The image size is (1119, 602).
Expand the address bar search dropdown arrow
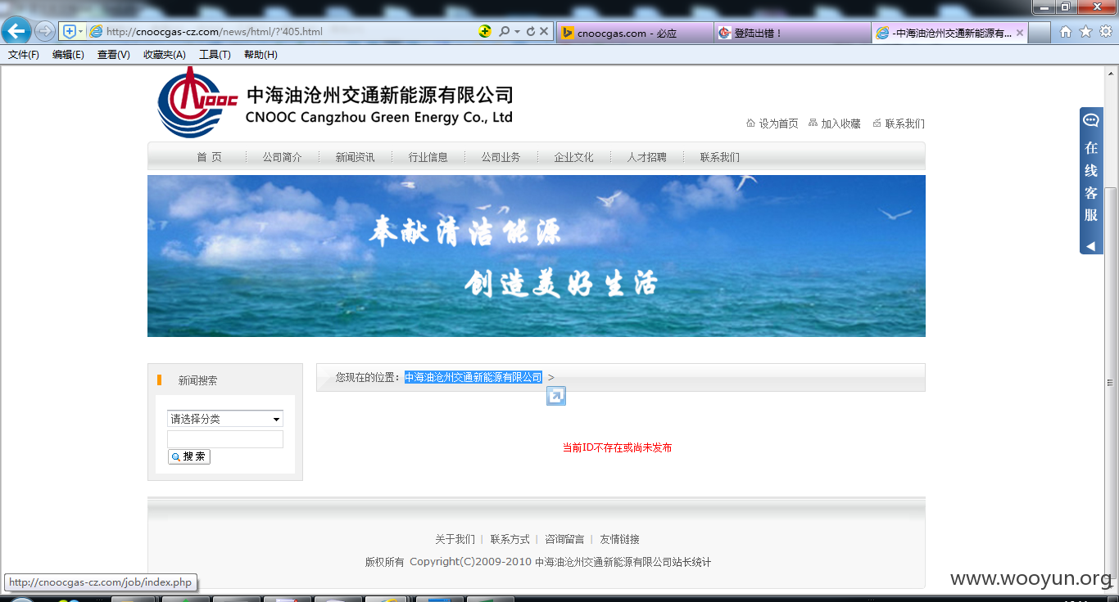pyautogui.click(x=518, y=32)
